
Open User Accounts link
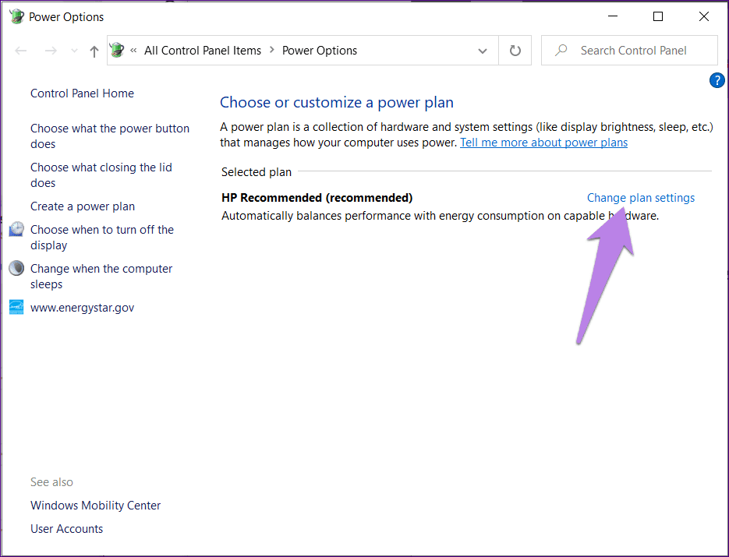[x=66, y=529]
